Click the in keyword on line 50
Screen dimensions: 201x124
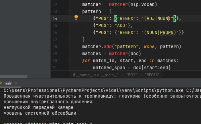tap(152, 60)
